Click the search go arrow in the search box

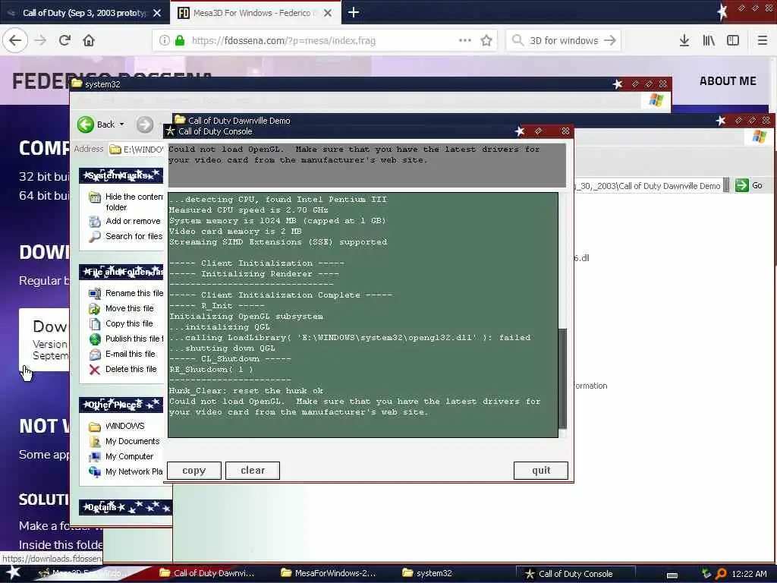click(x=610, y=41)
